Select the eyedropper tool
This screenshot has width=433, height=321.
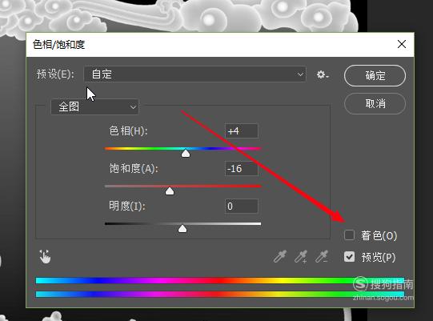tap(280, 256)
